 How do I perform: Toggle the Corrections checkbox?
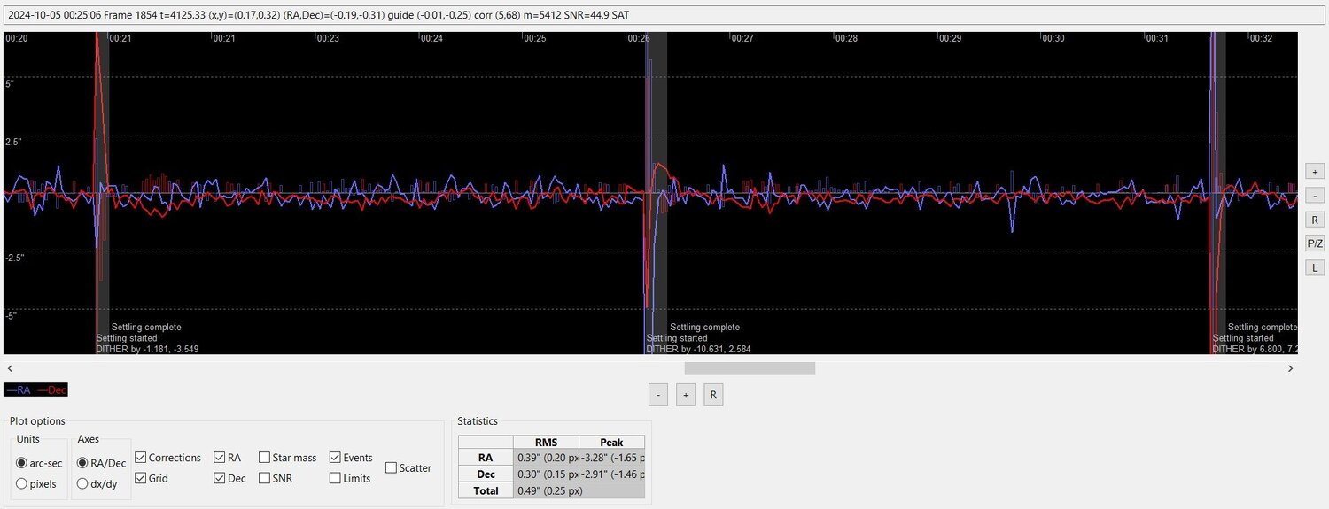coord(168,458)
